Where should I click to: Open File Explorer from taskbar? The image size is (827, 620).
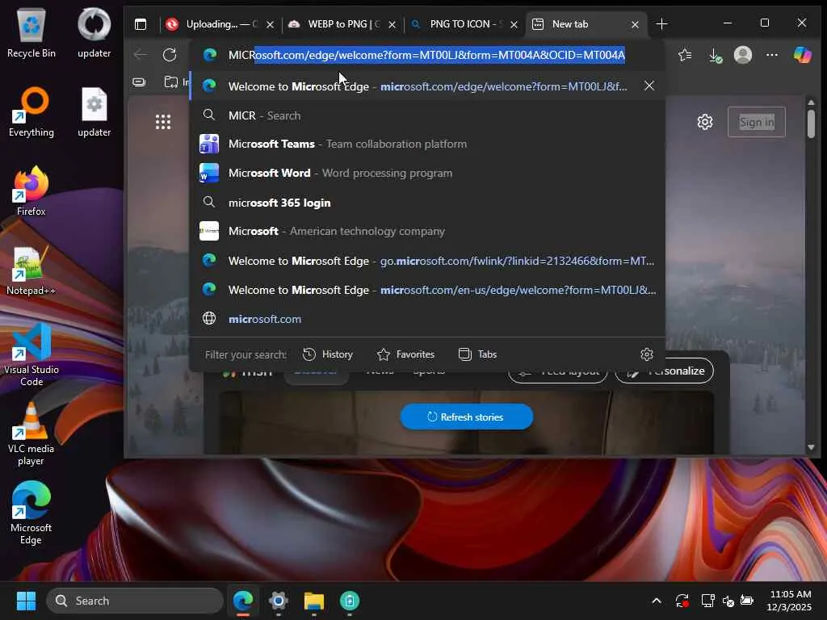(314, 601)
